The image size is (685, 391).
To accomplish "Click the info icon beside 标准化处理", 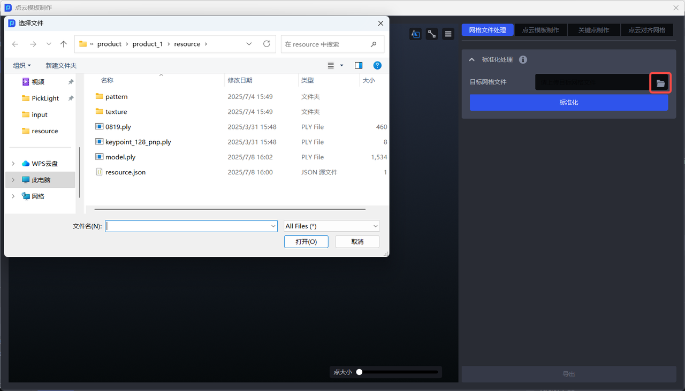I will pos(523,60).
